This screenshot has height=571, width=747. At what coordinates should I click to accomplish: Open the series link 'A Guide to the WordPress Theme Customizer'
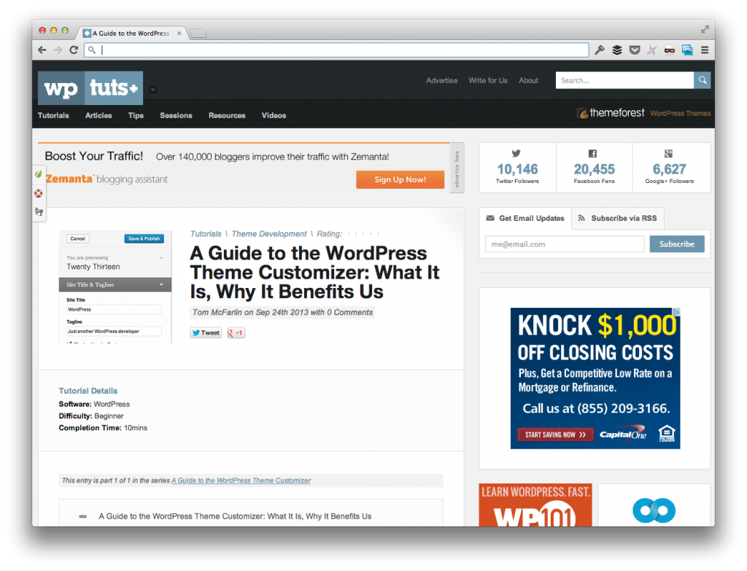tap(241, 481)
